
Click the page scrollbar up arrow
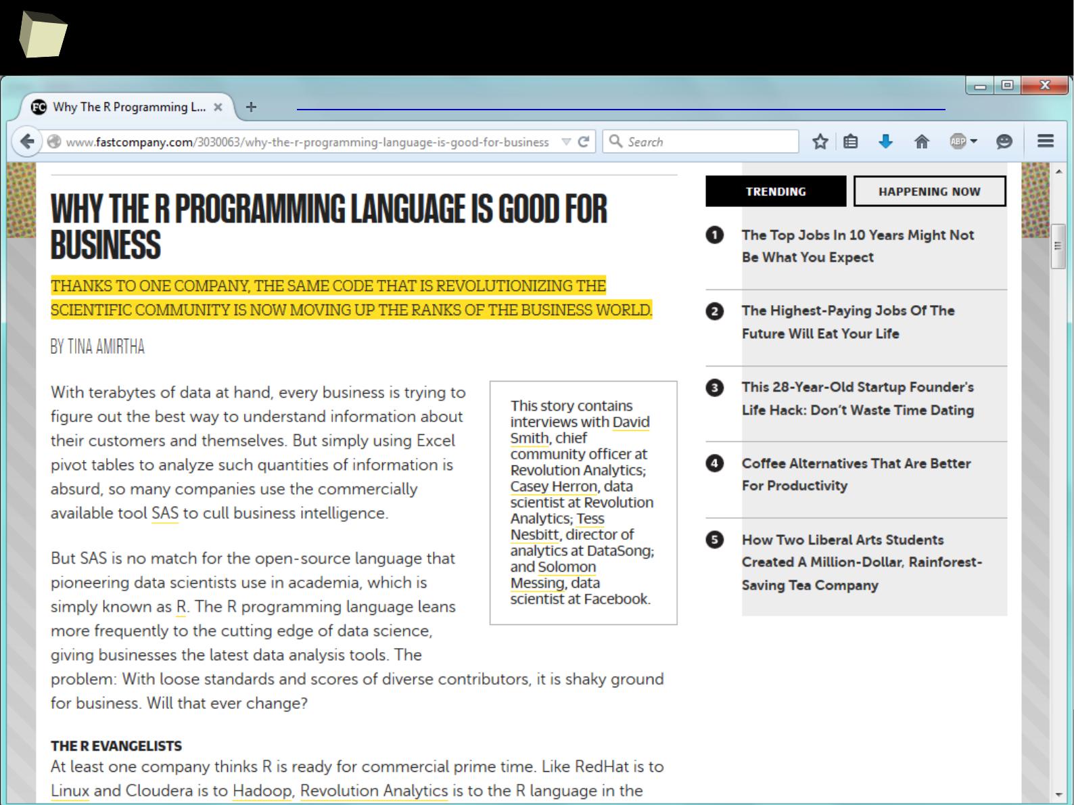coord(1058,171)
